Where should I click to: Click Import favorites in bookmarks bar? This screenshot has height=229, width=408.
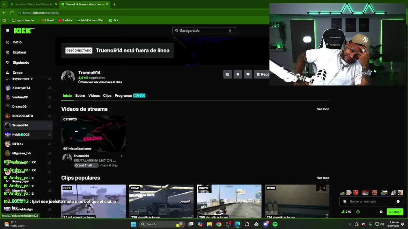23,20
